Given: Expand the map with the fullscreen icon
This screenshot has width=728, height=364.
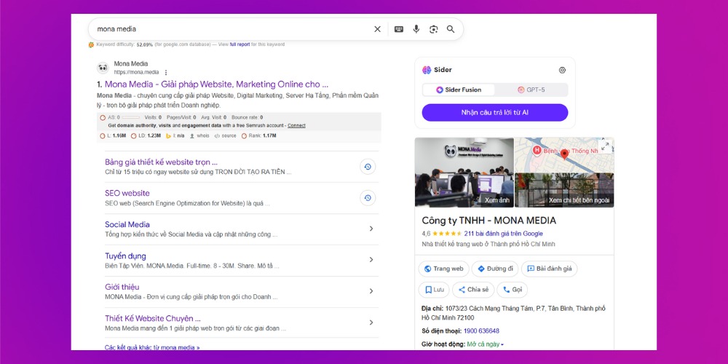Looking at the screenshot, I should (605, 146).
